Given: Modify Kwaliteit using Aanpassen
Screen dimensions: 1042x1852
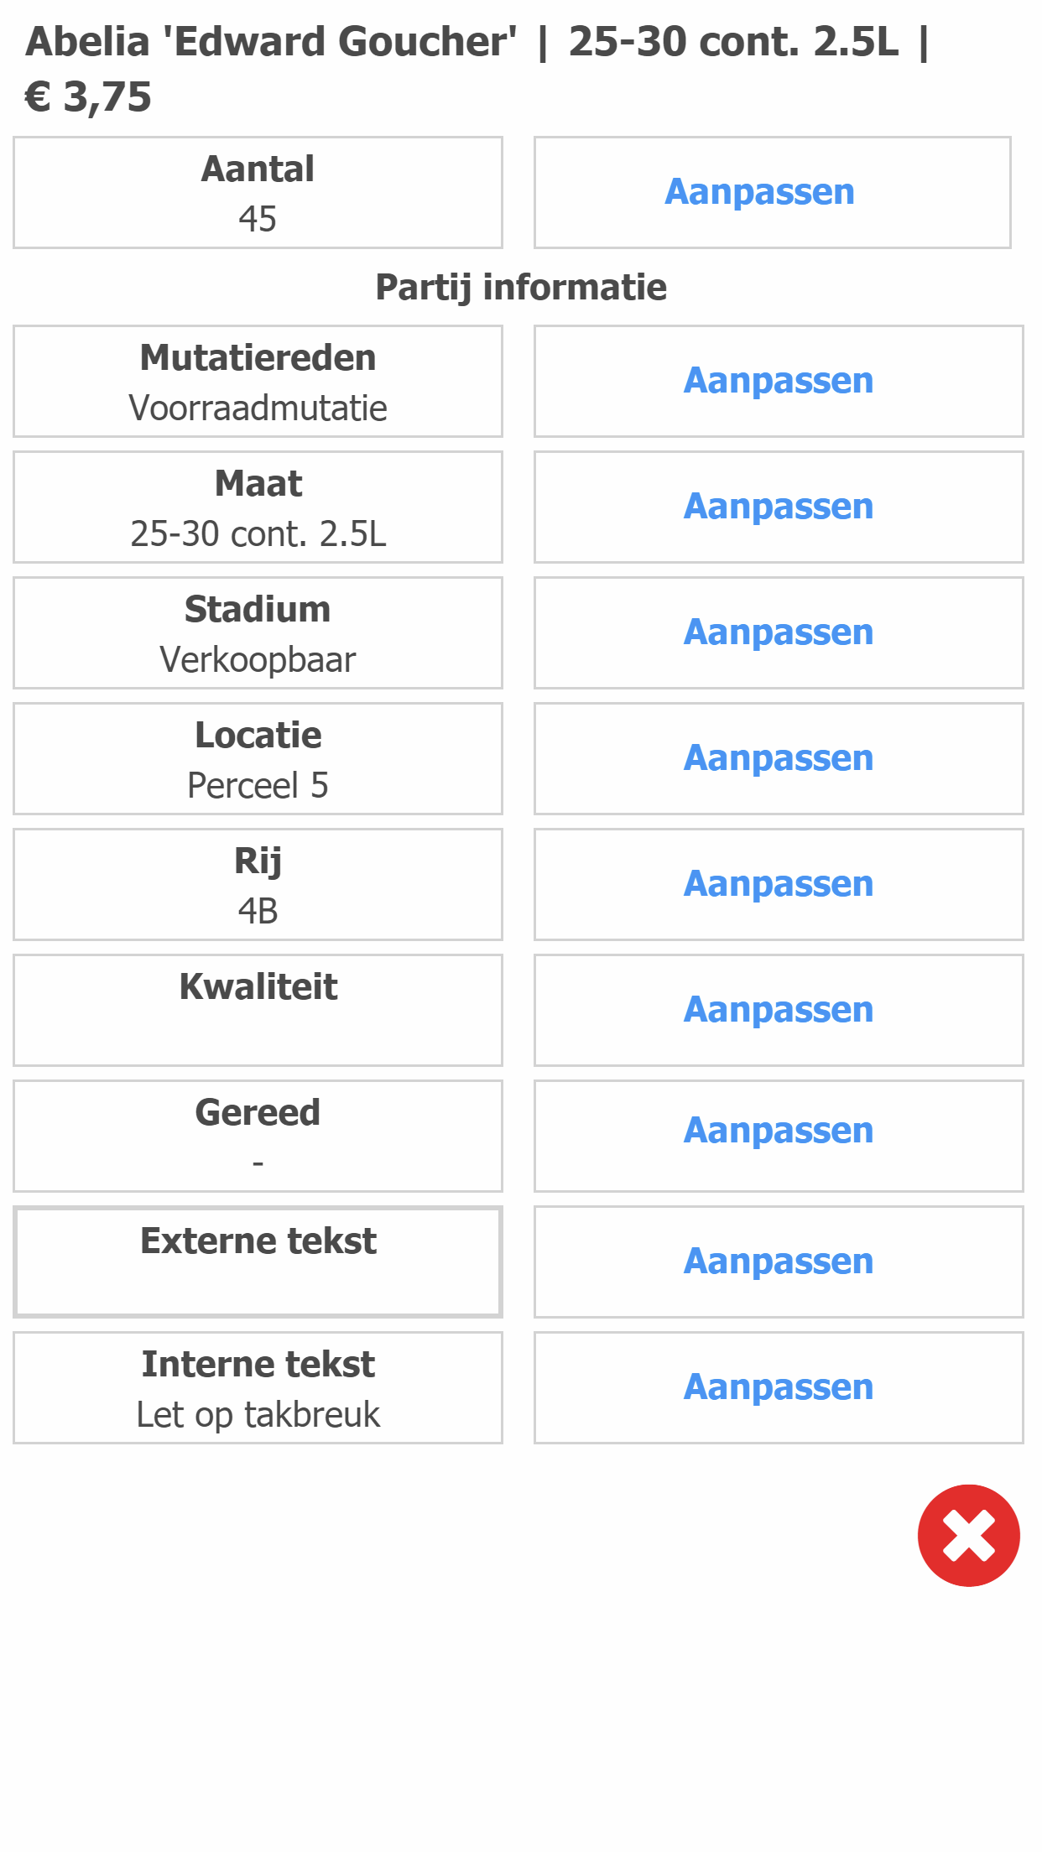Looking at the screenshot, I should pyautogui.click(x=779, y=1010).
